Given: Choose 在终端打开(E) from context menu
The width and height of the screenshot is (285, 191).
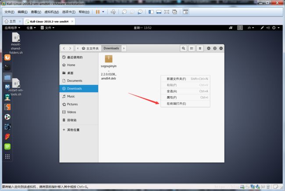Looking at the screenshot, I should tap(185, 104).
